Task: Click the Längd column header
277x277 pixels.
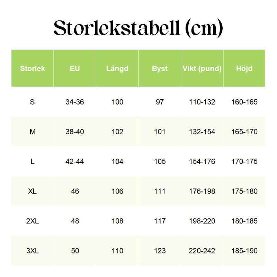Action: pos(117,68)
